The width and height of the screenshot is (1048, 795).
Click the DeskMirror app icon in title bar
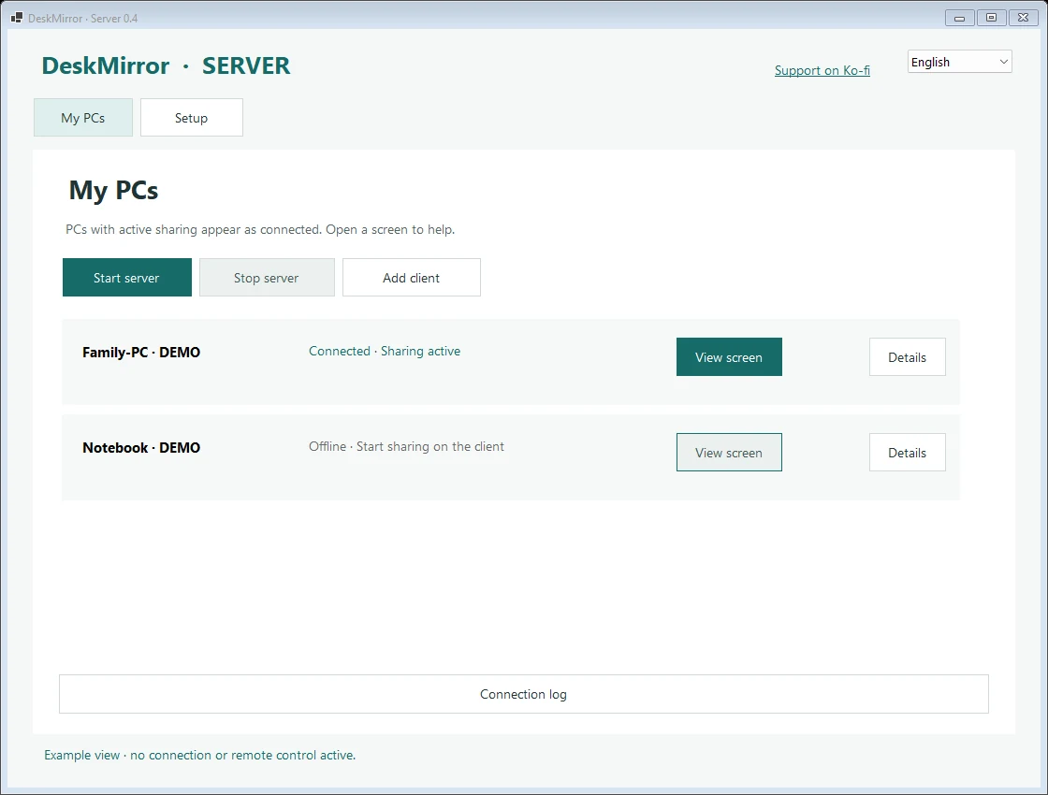pyautogui.click(x=17, y=18)
